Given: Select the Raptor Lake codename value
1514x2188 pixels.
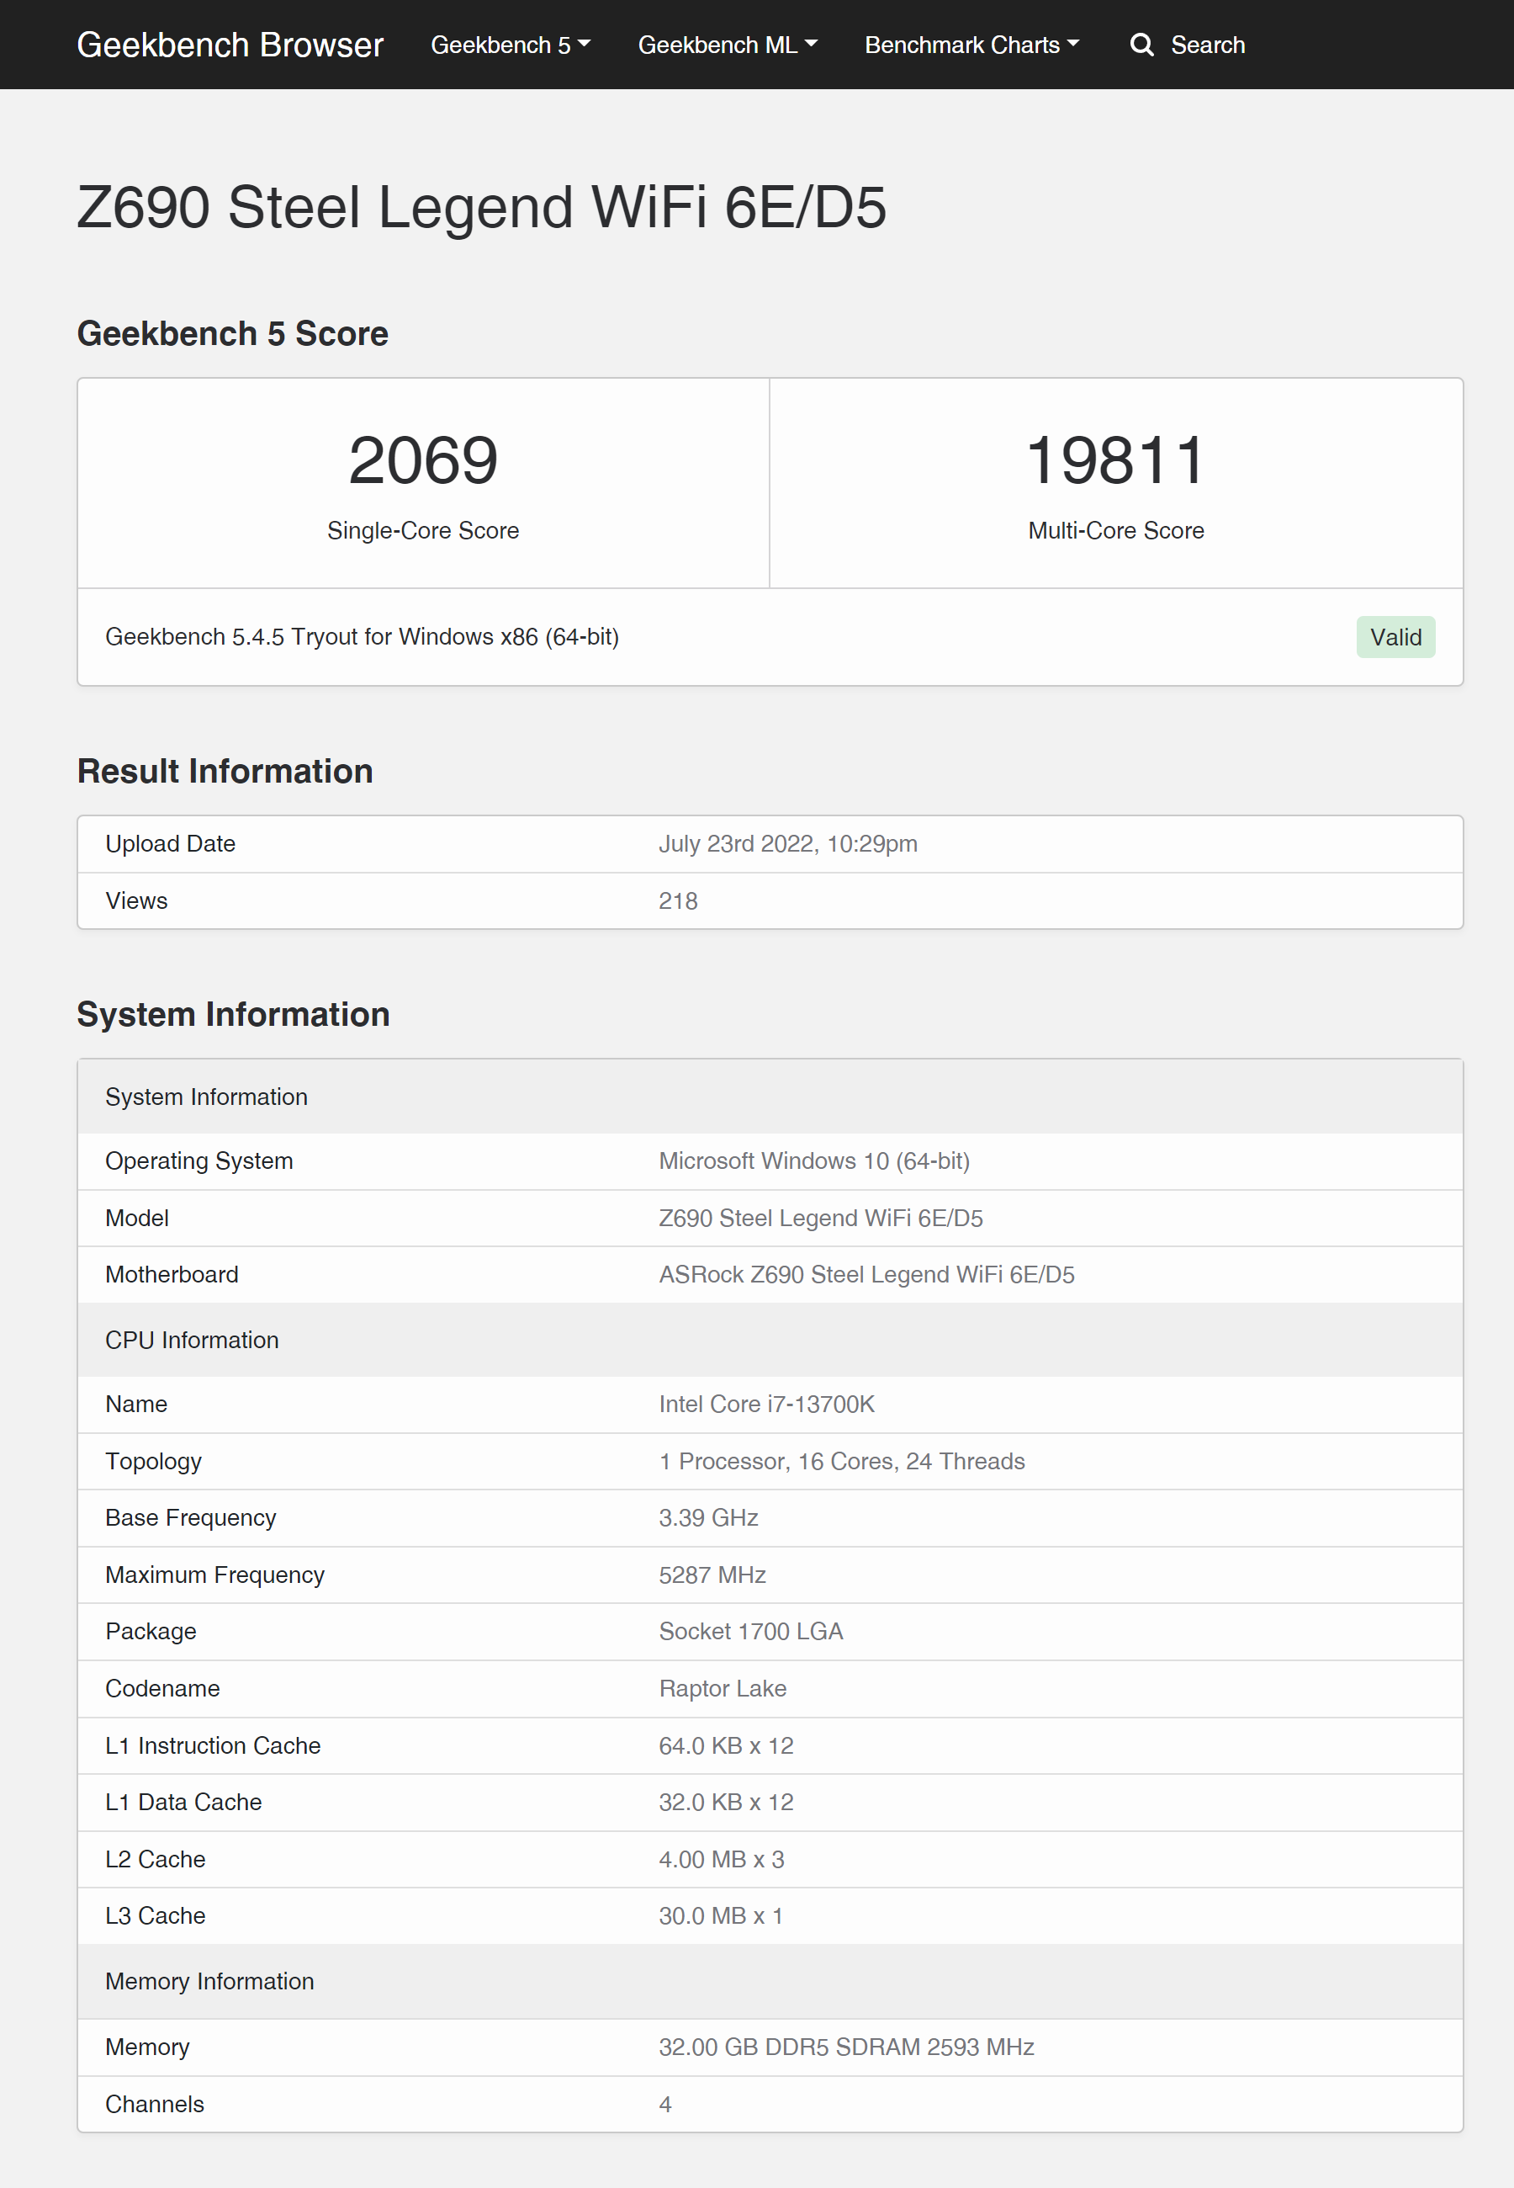Looking at the screenshot, I should pyautogui.click(x=723, y=1688).
